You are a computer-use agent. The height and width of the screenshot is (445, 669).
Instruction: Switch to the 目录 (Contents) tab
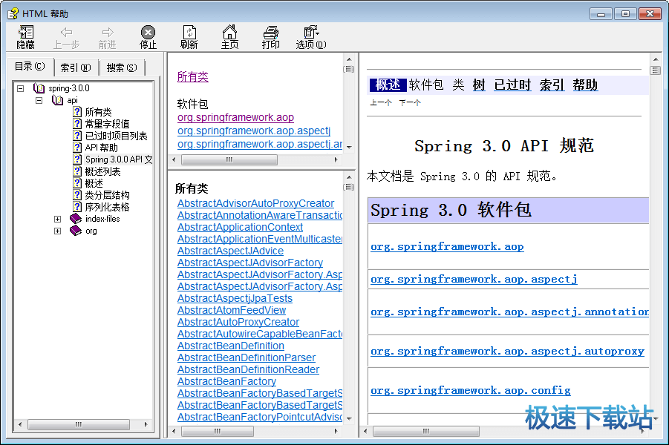30,67
